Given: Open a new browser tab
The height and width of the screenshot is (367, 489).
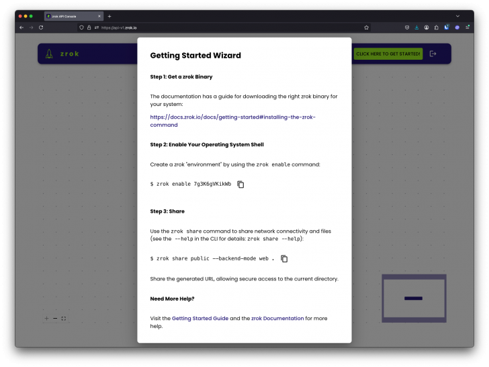Looking at the screenshot, I should 109,16.
